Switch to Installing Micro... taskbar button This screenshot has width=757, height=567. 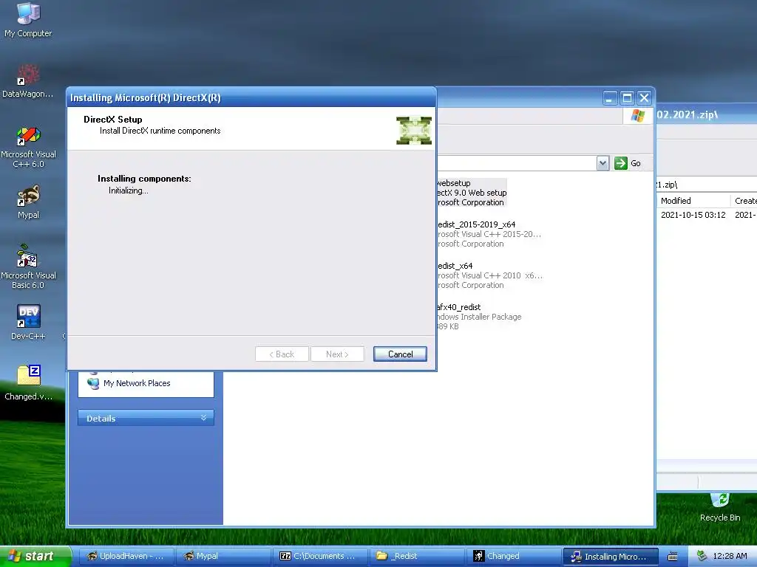tap(610, 556)
